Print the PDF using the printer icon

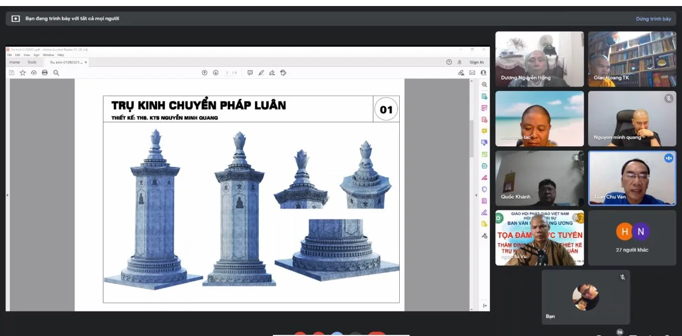tap(45, 72)
